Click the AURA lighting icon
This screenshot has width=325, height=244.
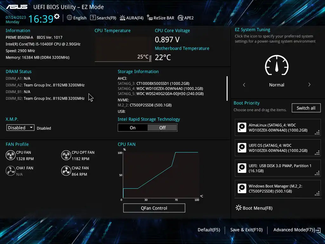click(123, 18)
